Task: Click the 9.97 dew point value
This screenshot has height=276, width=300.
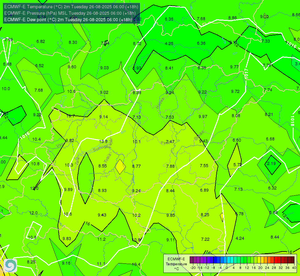Action: 203,117
